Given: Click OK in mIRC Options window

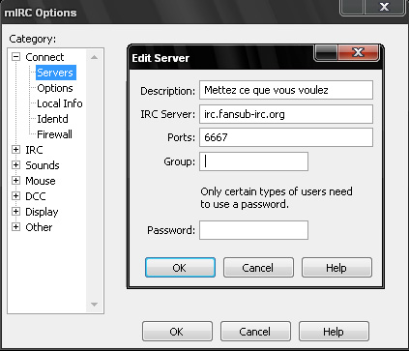Looking at the screenshot, I should 177,332.
